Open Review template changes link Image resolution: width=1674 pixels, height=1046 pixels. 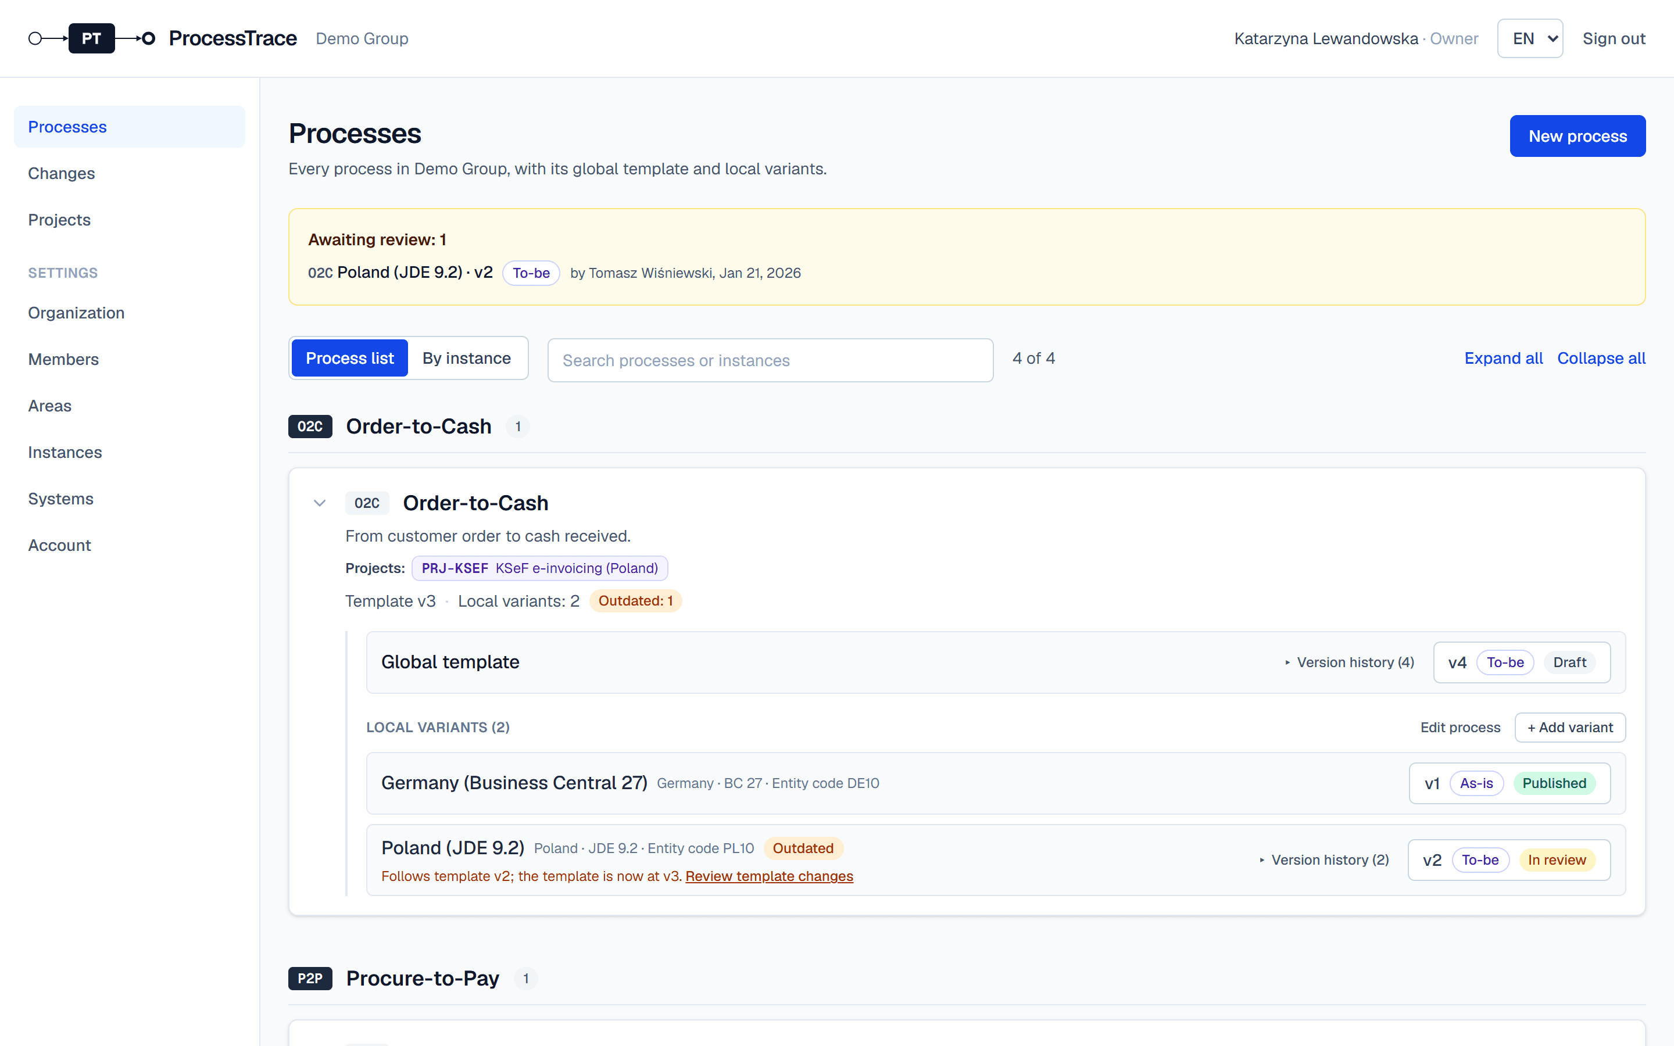point(769,876)
